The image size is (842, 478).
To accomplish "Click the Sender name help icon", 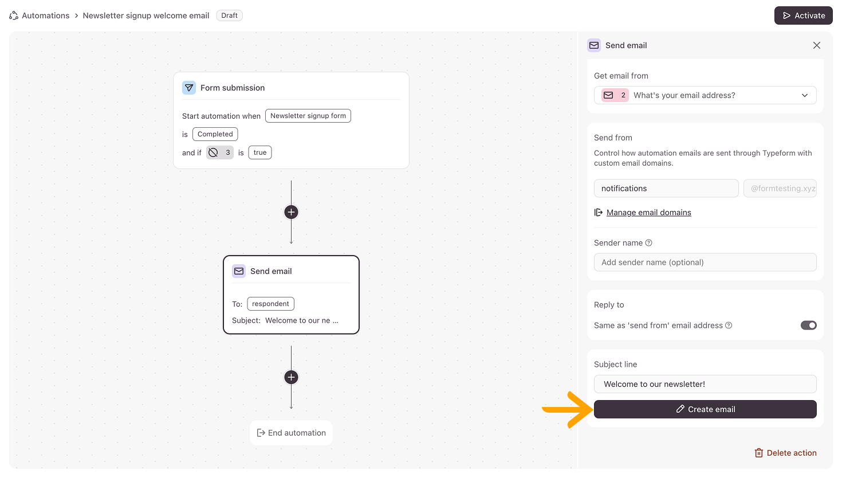I will (649, 243).
